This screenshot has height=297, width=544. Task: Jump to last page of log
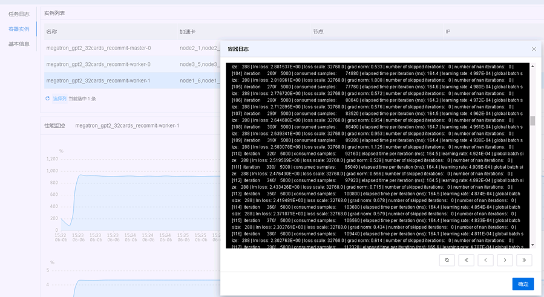click(x=524, y=260)
